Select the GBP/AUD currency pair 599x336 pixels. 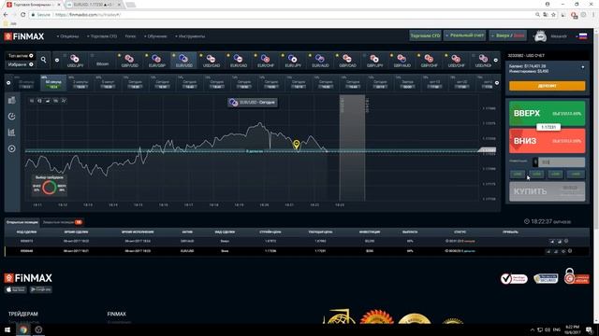(x=402, y=61)
